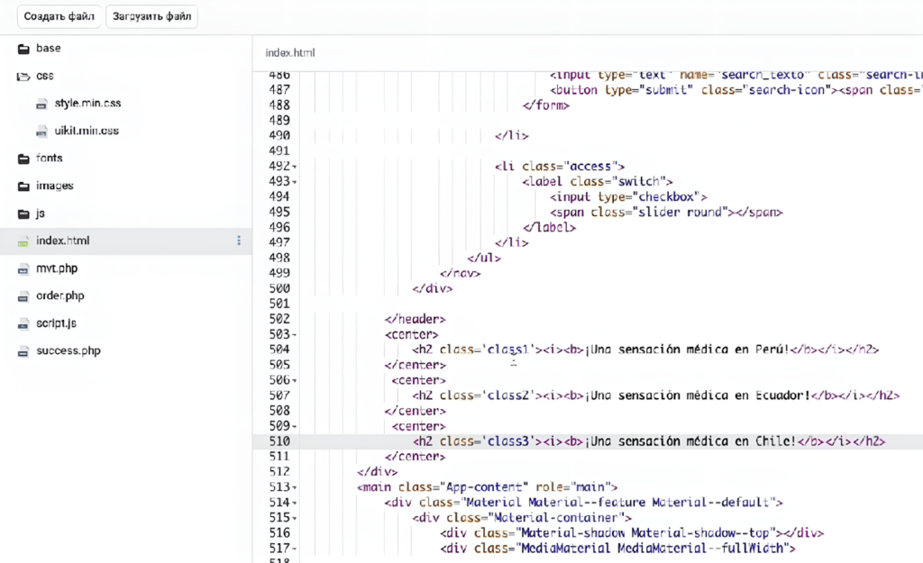
Task: Click the style.min.css file icon
Action: point(41,104)
